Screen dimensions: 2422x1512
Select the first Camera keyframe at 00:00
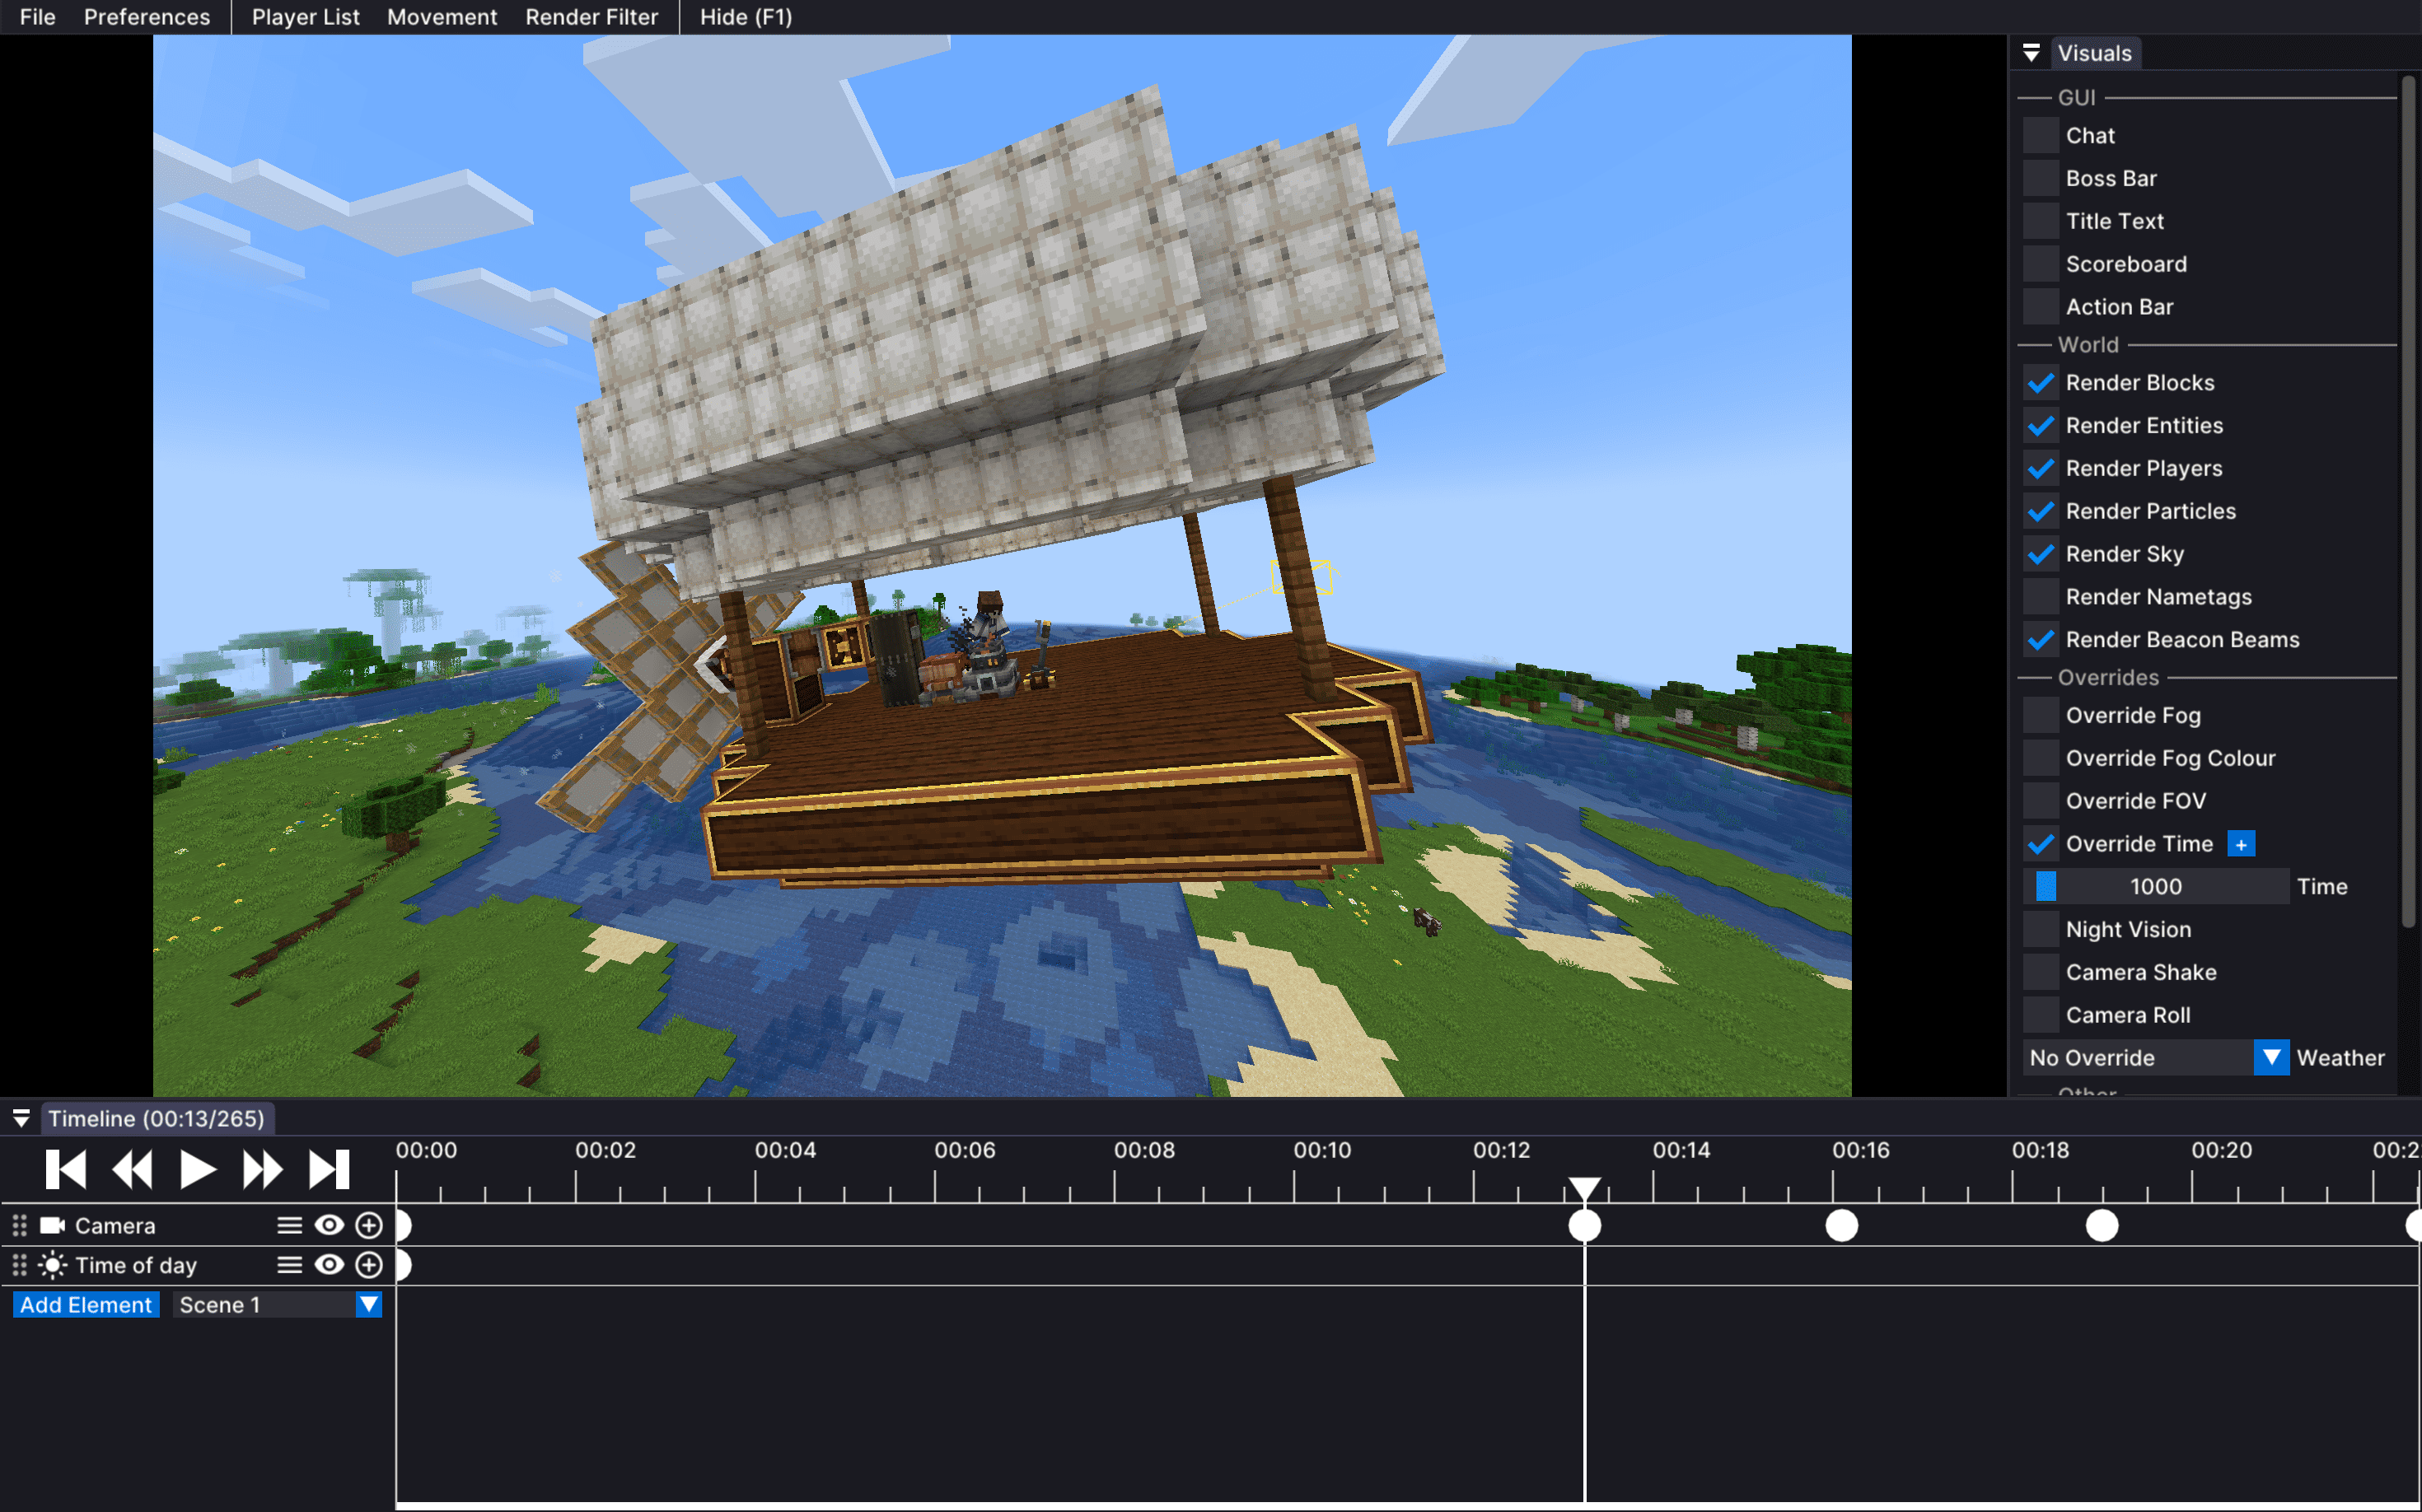click(403, 1225)
